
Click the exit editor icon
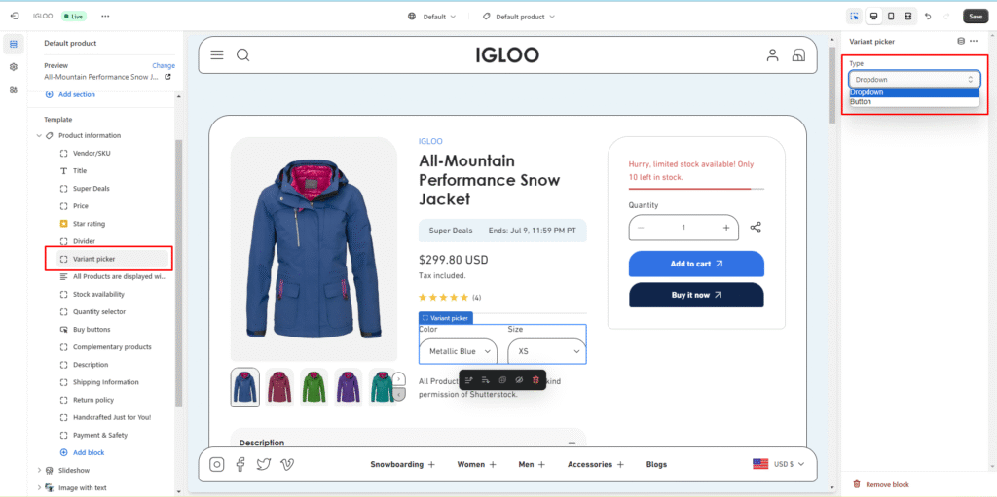click(x=15, y=17)
